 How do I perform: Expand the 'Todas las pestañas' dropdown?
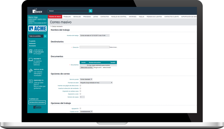pyautogui.click(x=45, y=36)
